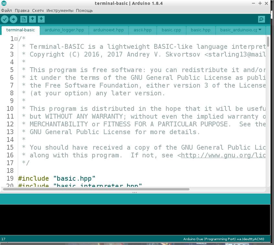The image size is (274, 245).
Task: Click the Verify sketch checkmark button
Action: tap(5, 19)
